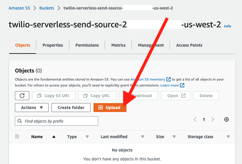Click the Amazon S3 breadcrumb link
The image size is (242, 164).
(x=19, y=8)
